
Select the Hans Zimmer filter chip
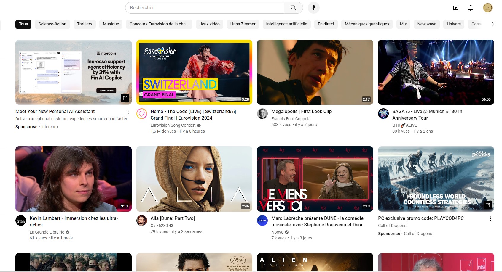[243, 24]
